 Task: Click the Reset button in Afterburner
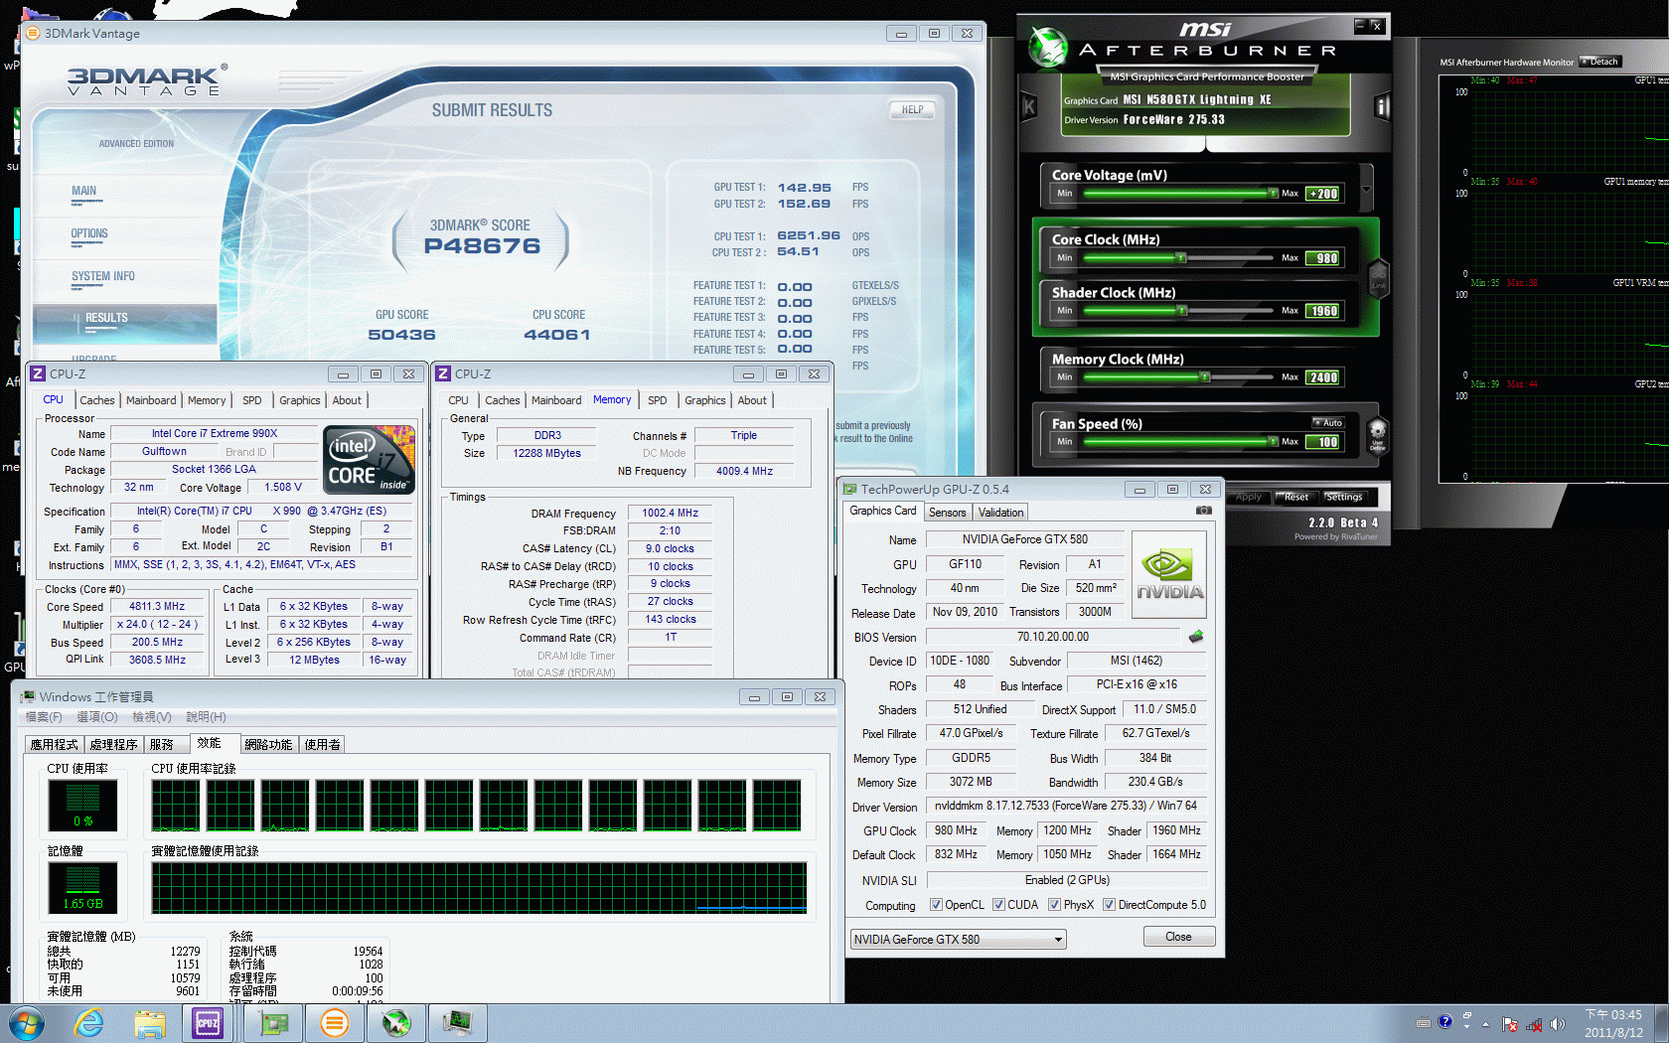pos(1296,497)
